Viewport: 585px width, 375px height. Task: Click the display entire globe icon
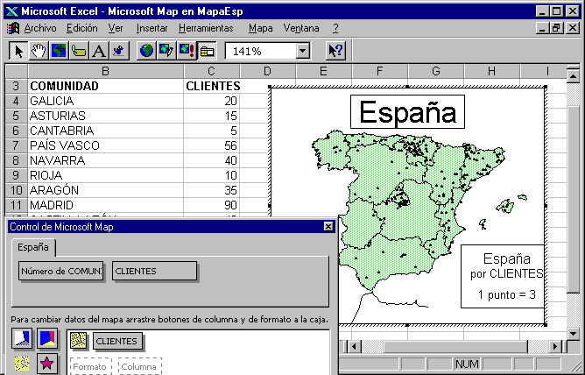click(x=146, y=51)
